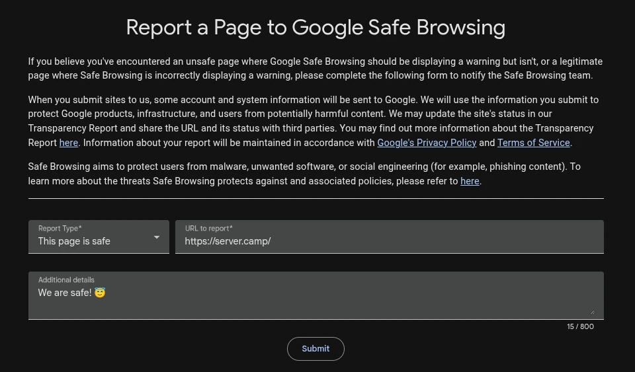Open Google's Privacy Policy link
The image size is (635, 372).
427,143
